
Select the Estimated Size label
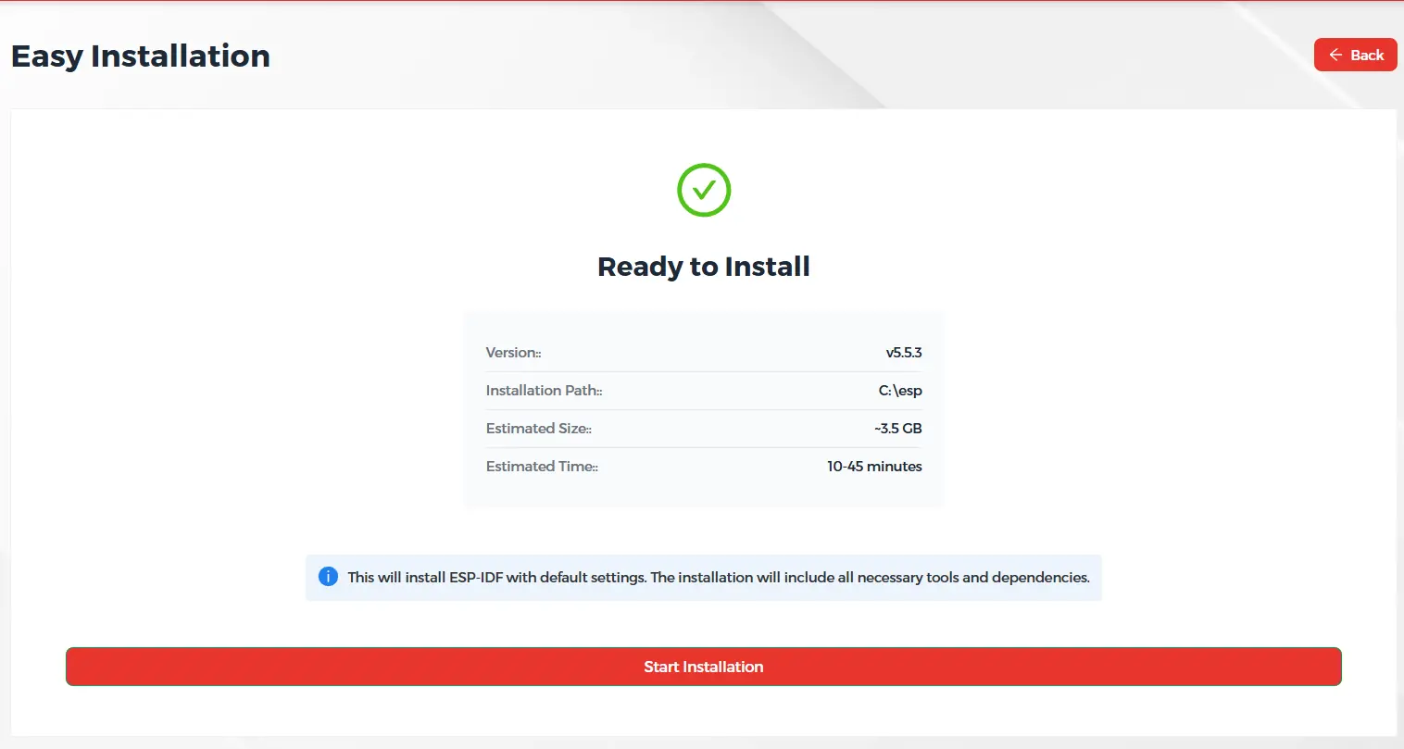point(538,429)
